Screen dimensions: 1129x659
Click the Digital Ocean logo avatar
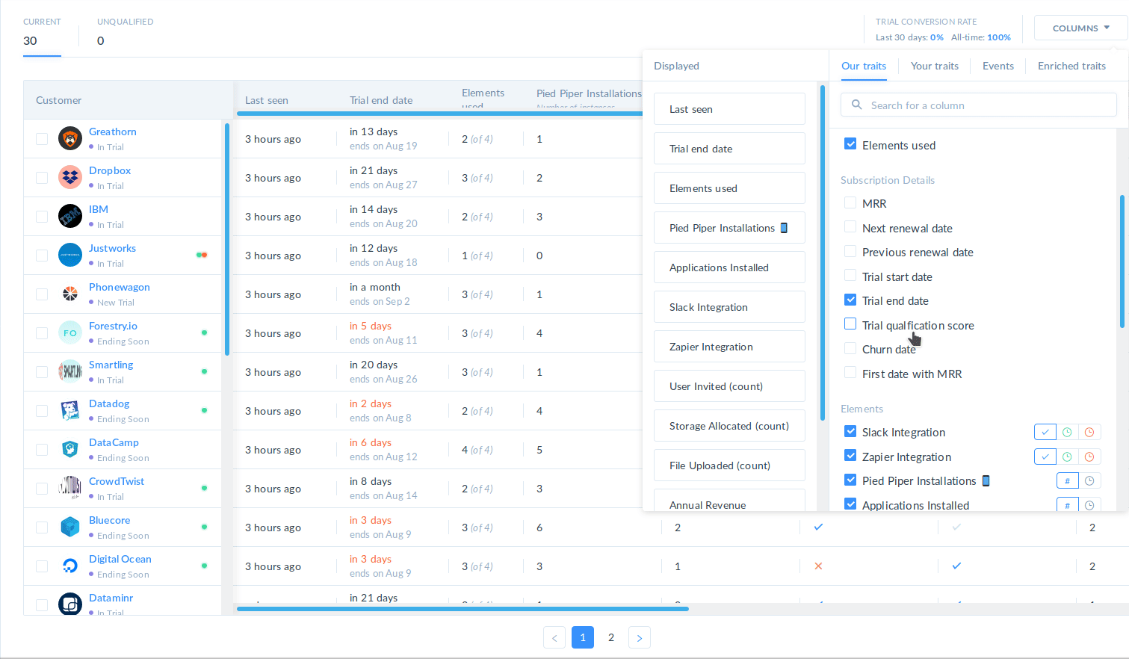(70, 566)
